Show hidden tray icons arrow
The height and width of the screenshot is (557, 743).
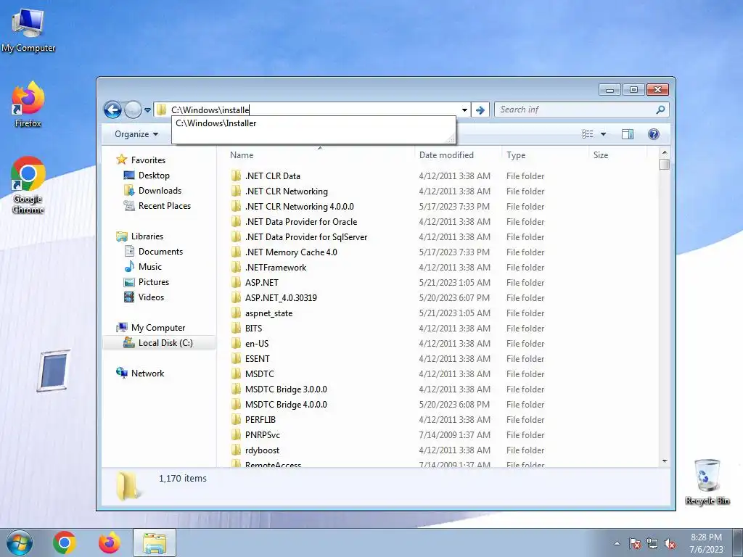(617, 543)
